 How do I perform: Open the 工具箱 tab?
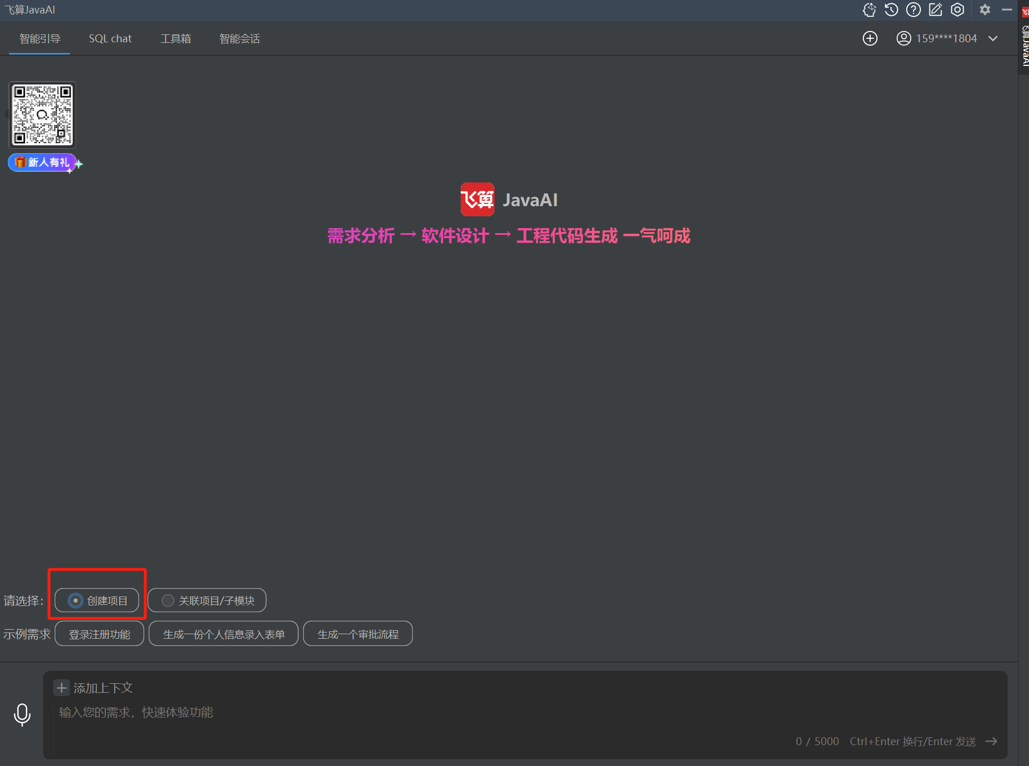176,39
